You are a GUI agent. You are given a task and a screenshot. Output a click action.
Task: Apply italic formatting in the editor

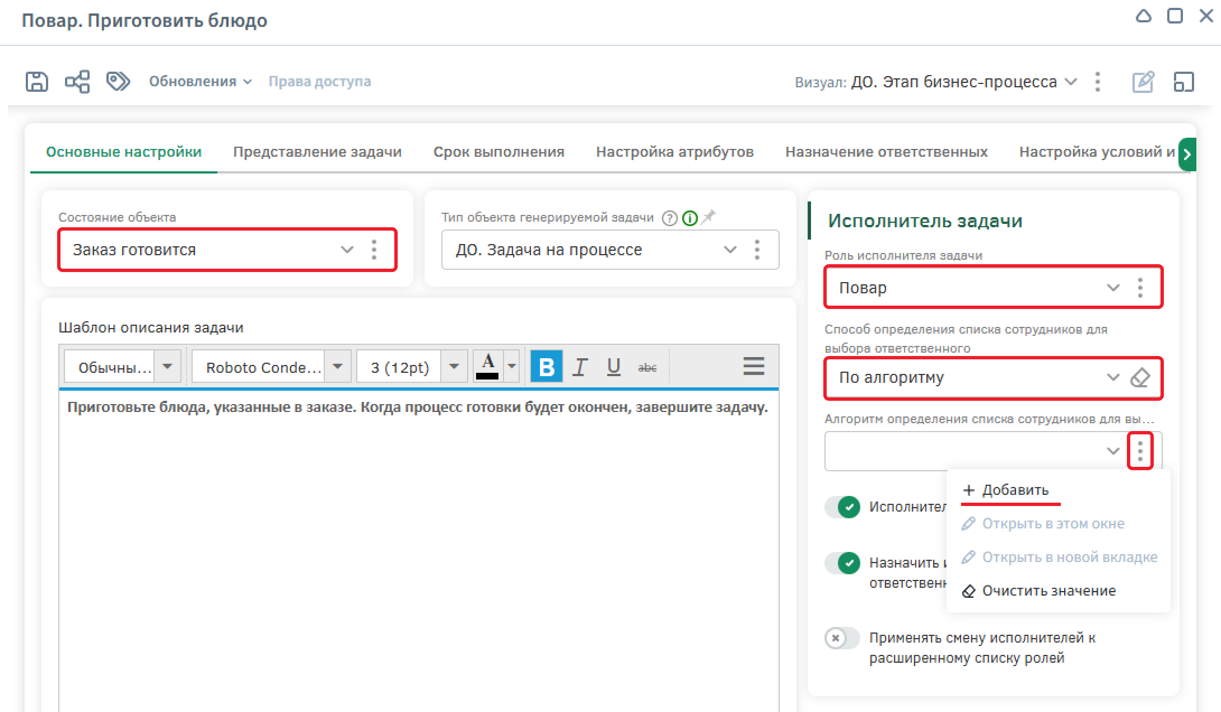(x=580, y=367)
